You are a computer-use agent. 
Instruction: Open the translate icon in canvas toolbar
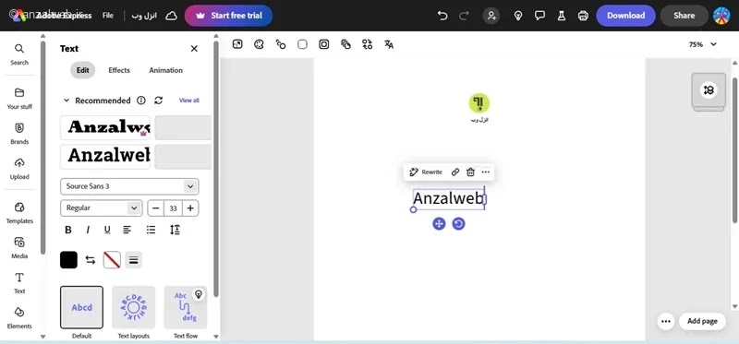pos(389,44)
